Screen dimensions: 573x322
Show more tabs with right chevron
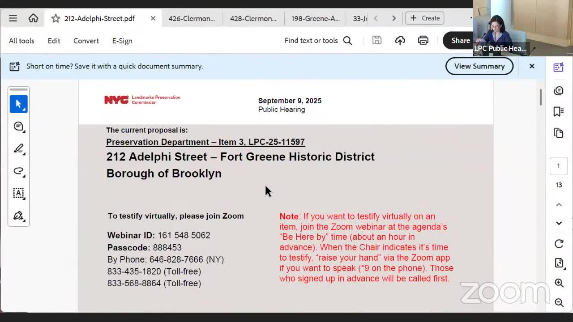coord(394,18)
